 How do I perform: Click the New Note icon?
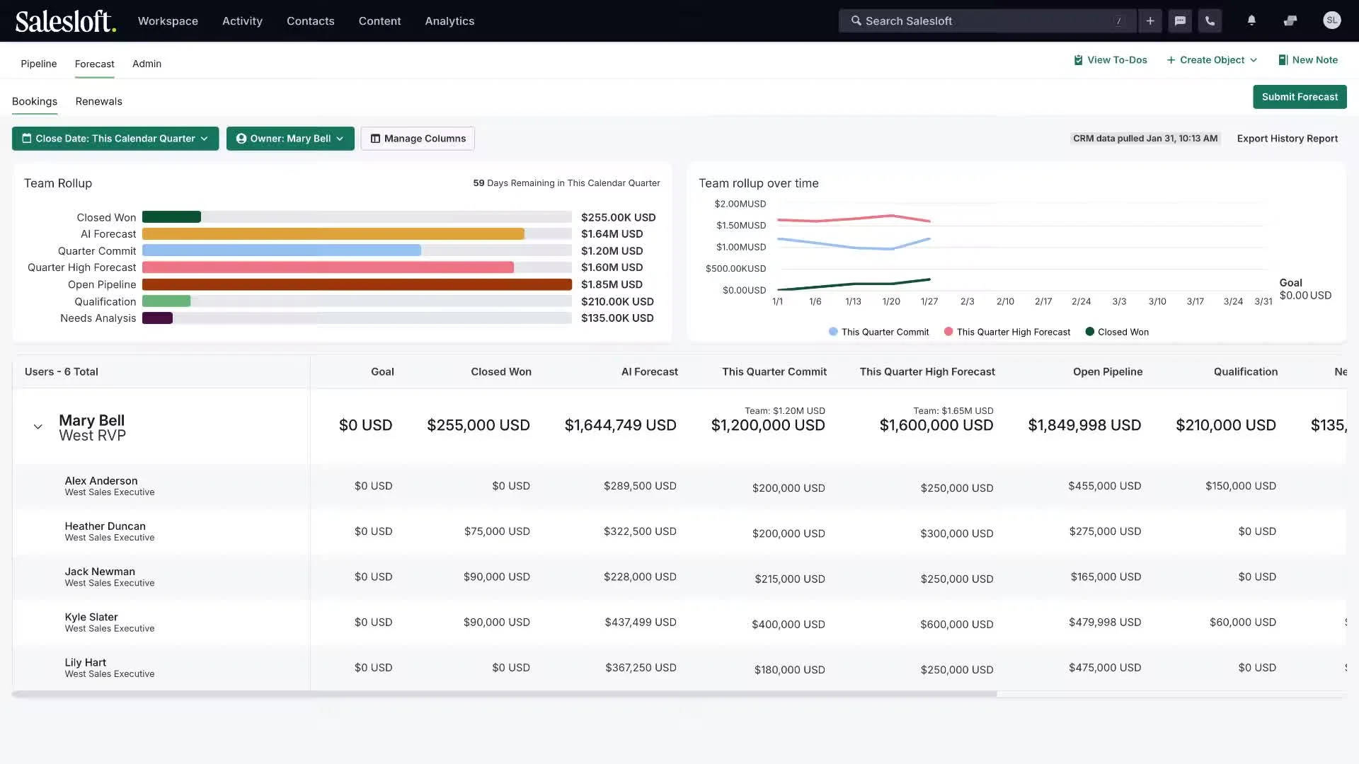[1283, 60]
